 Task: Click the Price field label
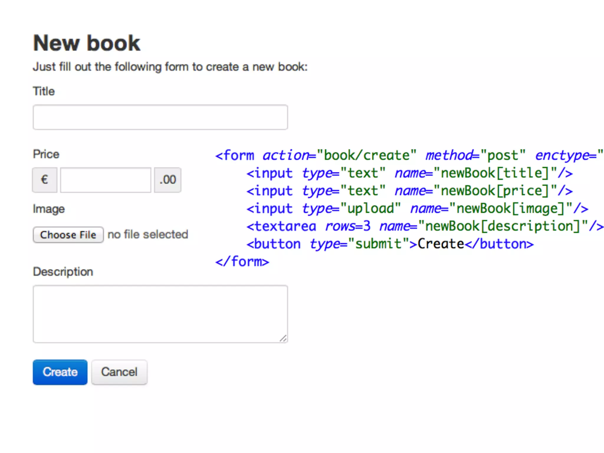point(46,154)
